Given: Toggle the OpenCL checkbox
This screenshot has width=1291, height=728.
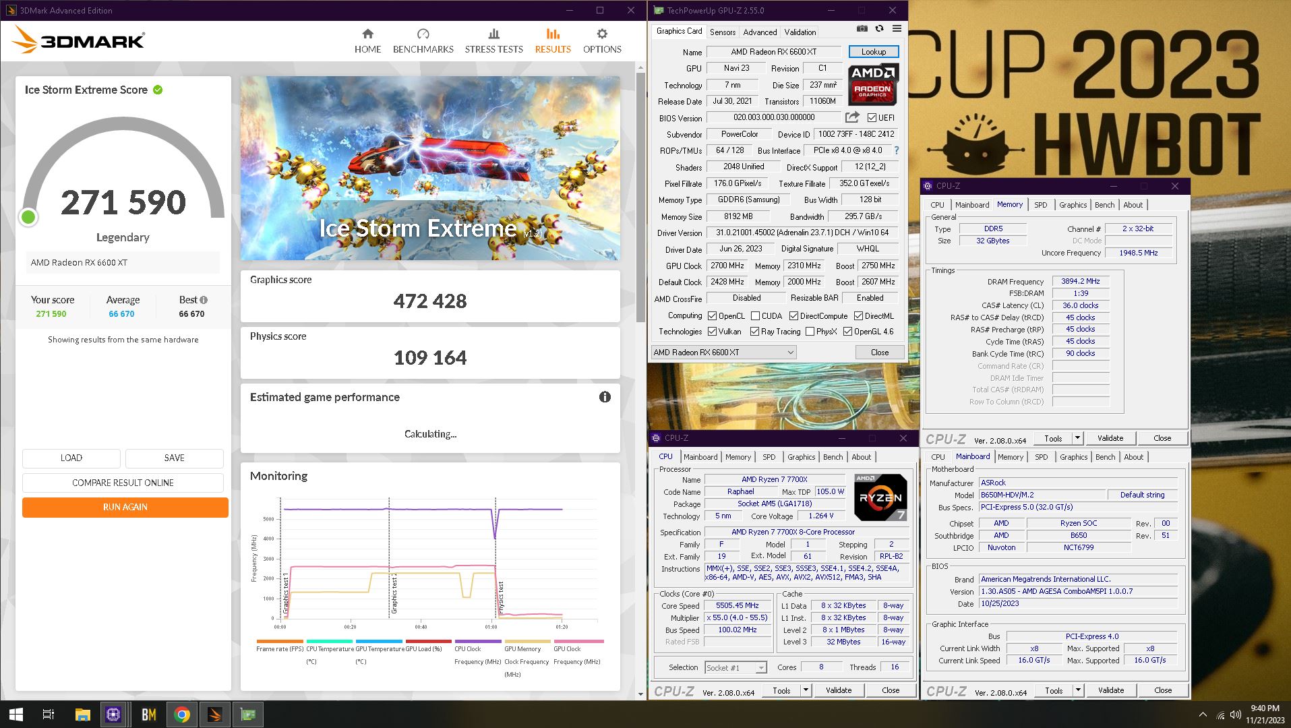Looking at the screenshot, I should click(x=712, y=315).
